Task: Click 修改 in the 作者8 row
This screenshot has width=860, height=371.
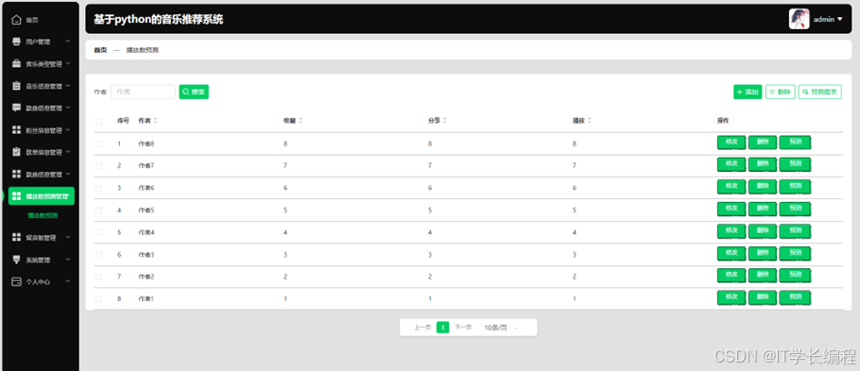Action: [731, 142]
